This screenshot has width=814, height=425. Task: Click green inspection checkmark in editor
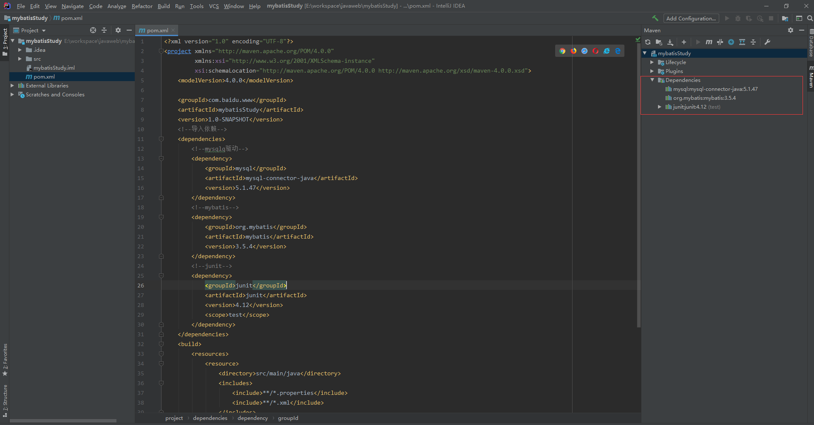638,39
